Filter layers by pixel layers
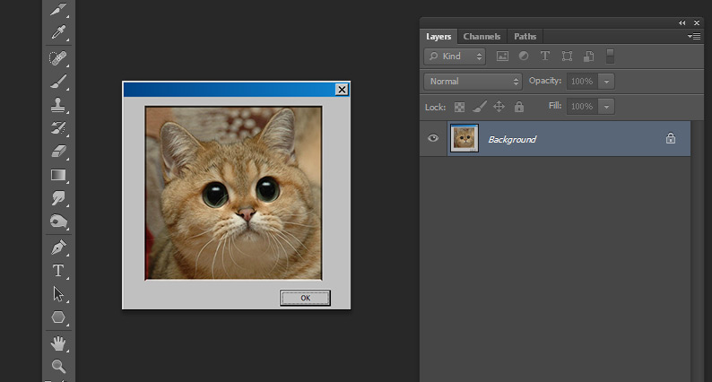Viewport: 712px width, 382px height. (x=502, y=56)
